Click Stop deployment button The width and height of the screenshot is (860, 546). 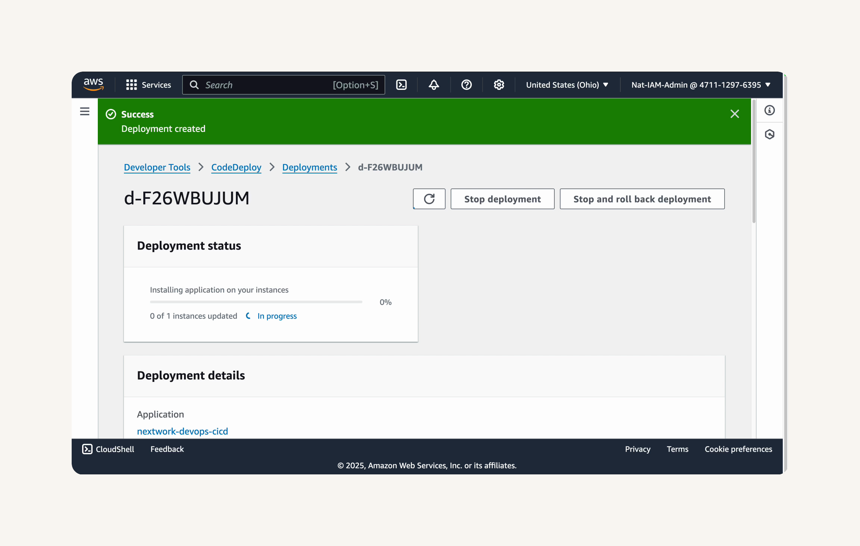[x=502, y=199]
